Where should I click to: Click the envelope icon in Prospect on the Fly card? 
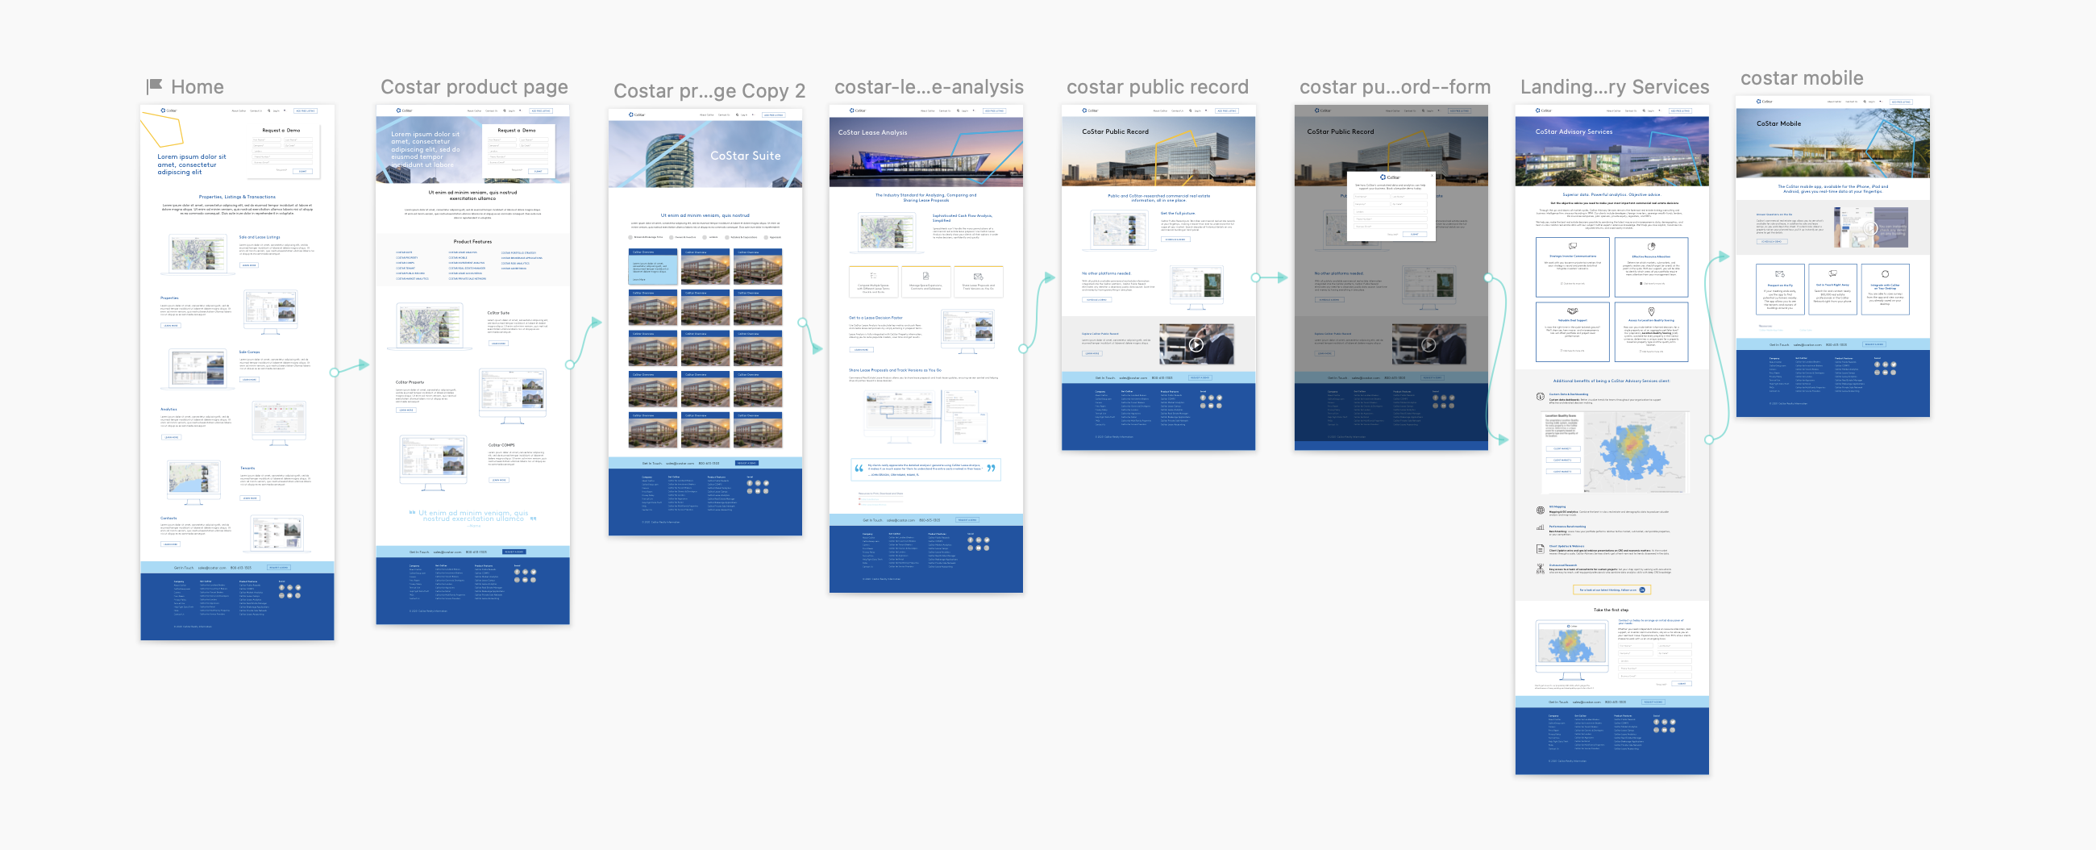(x=1779, y=273)
